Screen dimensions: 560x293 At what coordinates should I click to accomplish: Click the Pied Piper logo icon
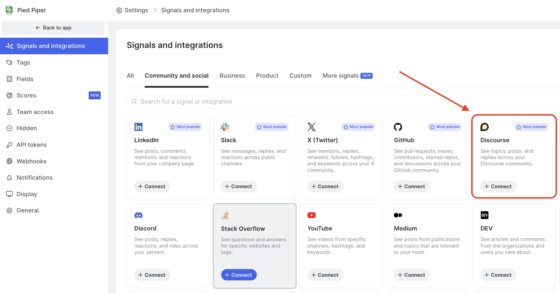coord(9,10)
